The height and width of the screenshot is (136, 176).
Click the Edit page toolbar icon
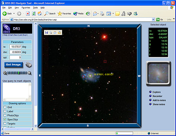click(109, 14)
